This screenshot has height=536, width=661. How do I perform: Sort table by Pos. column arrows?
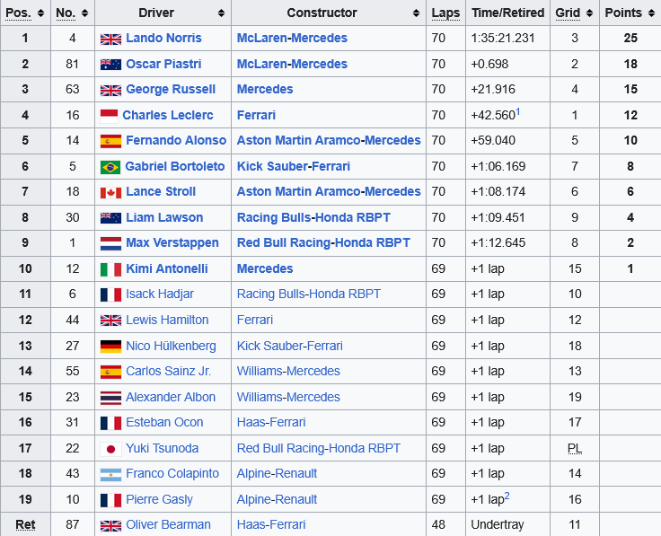pyautogui.click(x=41, y=13)
